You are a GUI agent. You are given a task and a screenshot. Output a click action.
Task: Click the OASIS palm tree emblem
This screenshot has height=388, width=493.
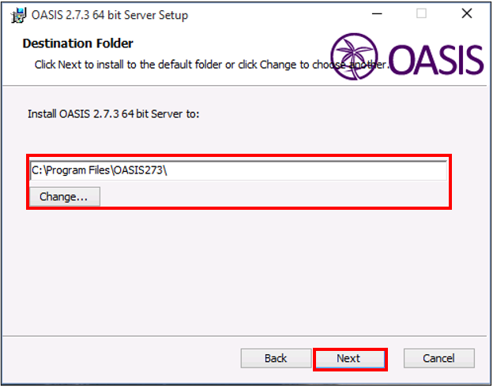354,57
